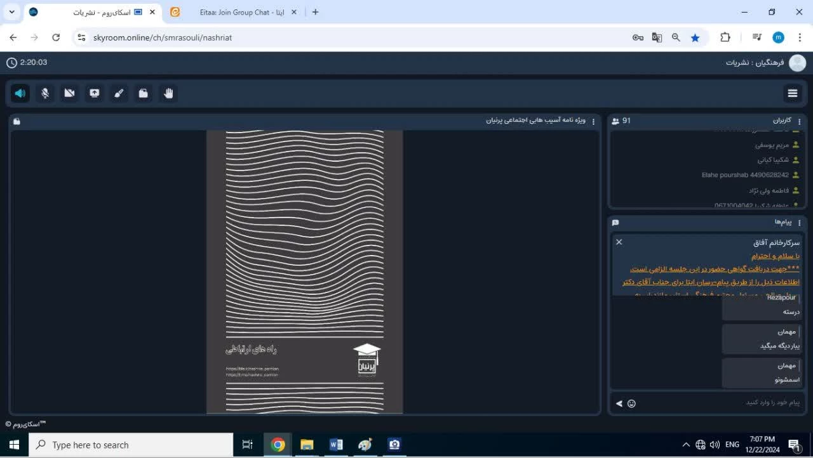
Task: Open the presentation panel options menu
Action: [594, 121]
